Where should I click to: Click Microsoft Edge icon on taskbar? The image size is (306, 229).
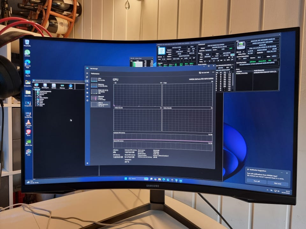(x=164, y=179)
